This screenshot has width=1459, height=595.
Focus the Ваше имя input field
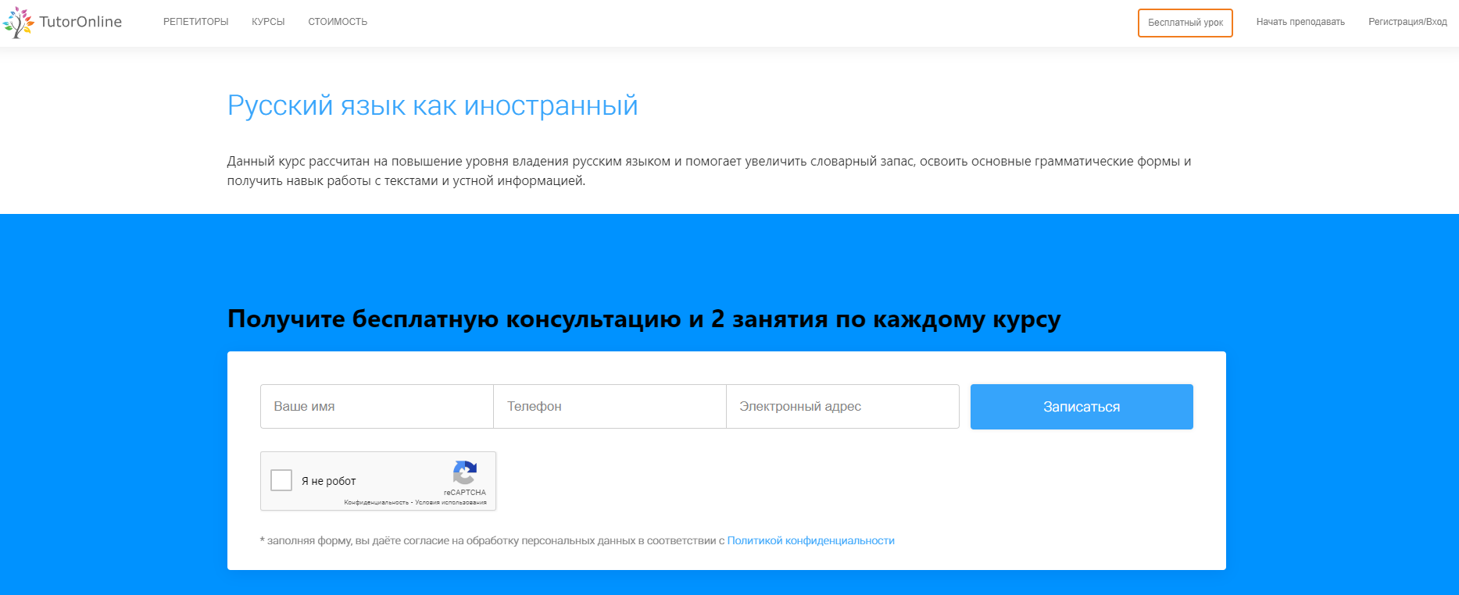pos(377,406)
